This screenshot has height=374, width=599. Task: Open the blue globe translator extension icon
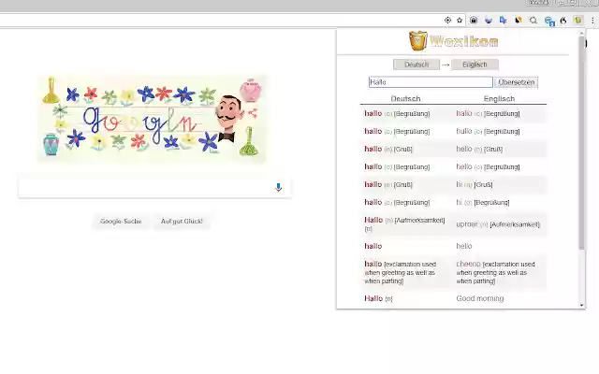pyautogui.click(x=549, y=21)
